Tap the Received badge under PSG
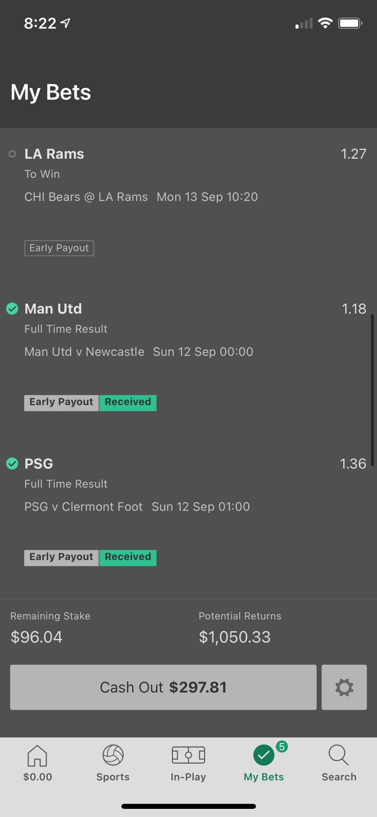 coord(128,557)
